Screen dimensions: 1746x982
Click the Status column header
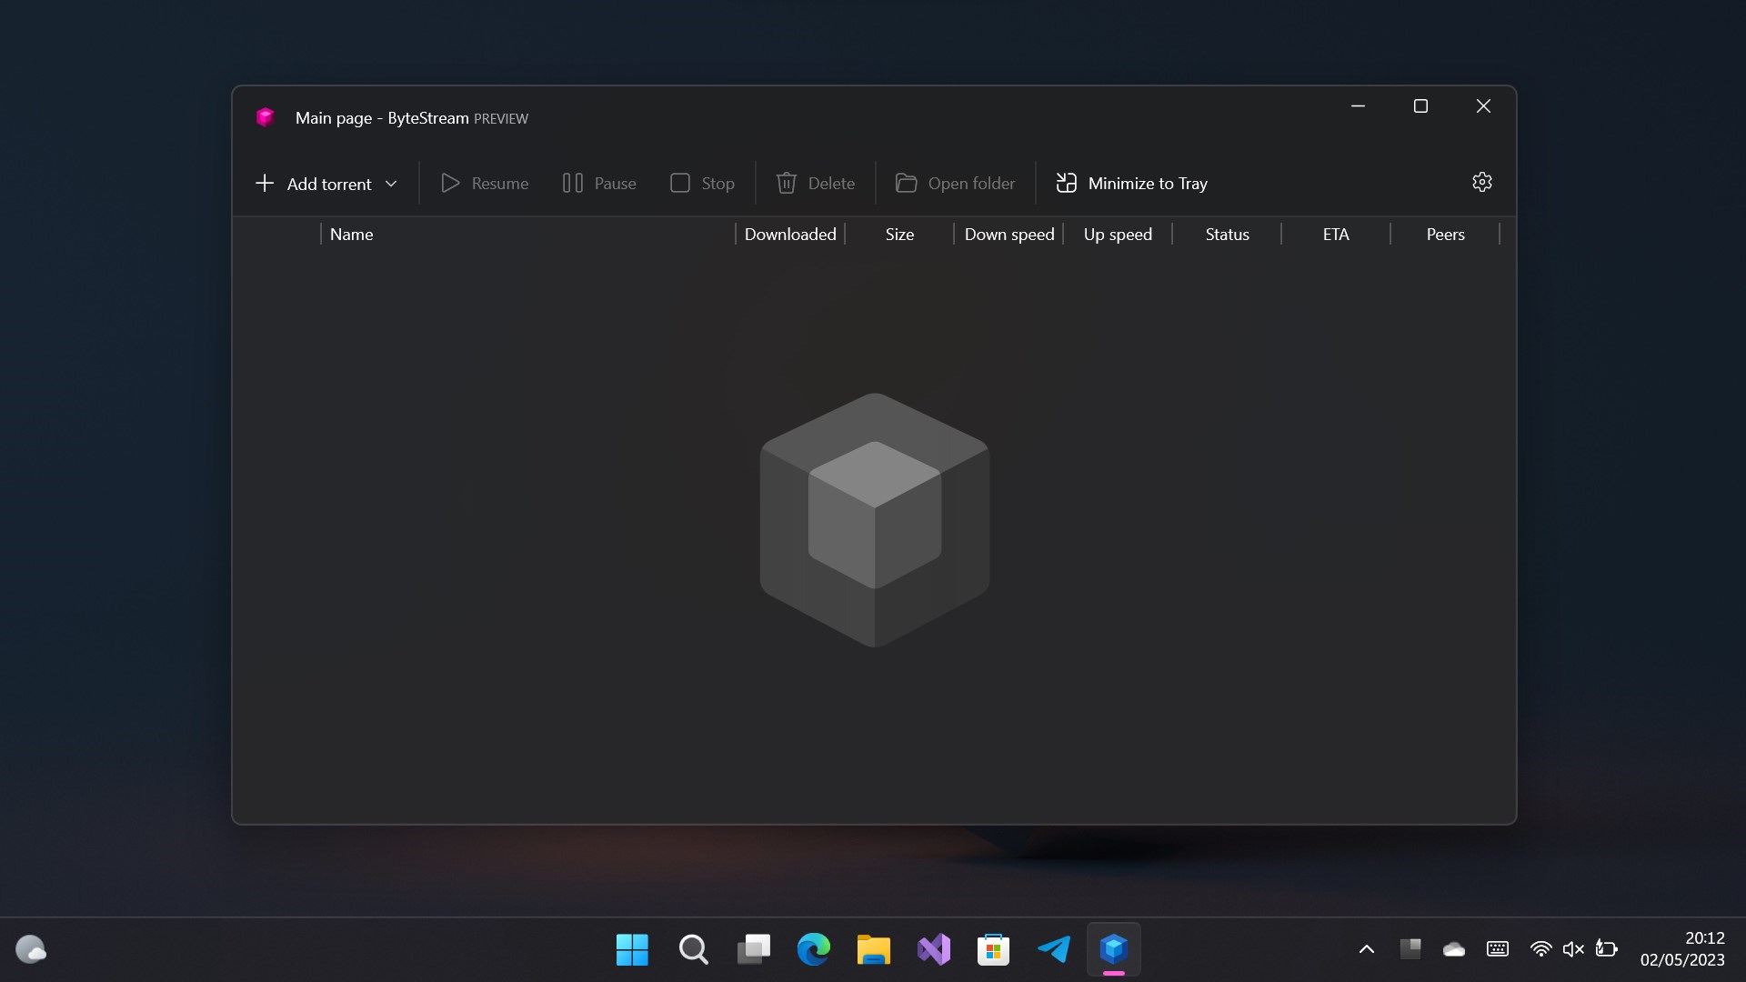(1227, 235)
